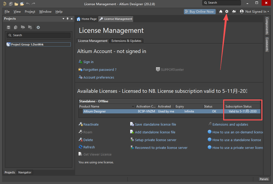Click the Projects panel settings gear icon
Viewport: 273px width, 184px height.
pos(38,27)
